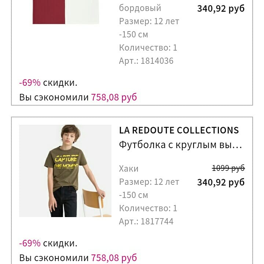Tap the size line for the бордовый item
Viewport: 264px width, 264px height.
[x=149, y=21]
